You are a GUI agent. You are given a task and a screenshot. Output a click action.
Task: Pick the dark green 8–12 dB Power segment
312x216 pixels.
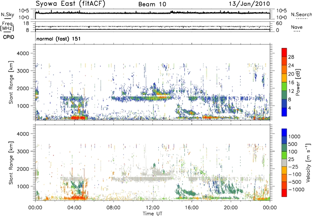pyautogui.click(x=284, y=95)
